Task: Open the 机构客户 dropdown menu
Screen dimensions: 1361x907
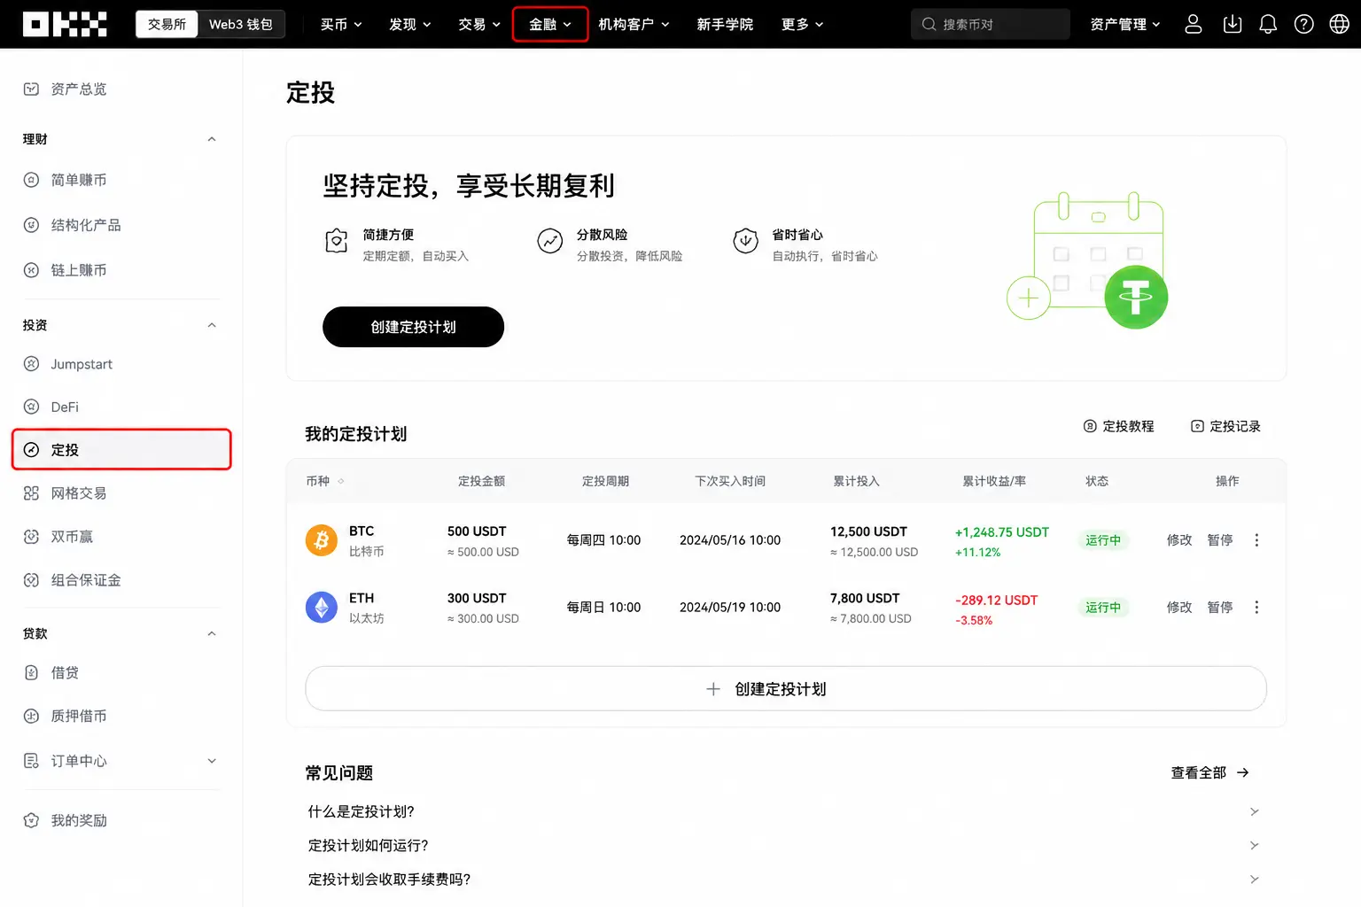Action: (634, 24)
